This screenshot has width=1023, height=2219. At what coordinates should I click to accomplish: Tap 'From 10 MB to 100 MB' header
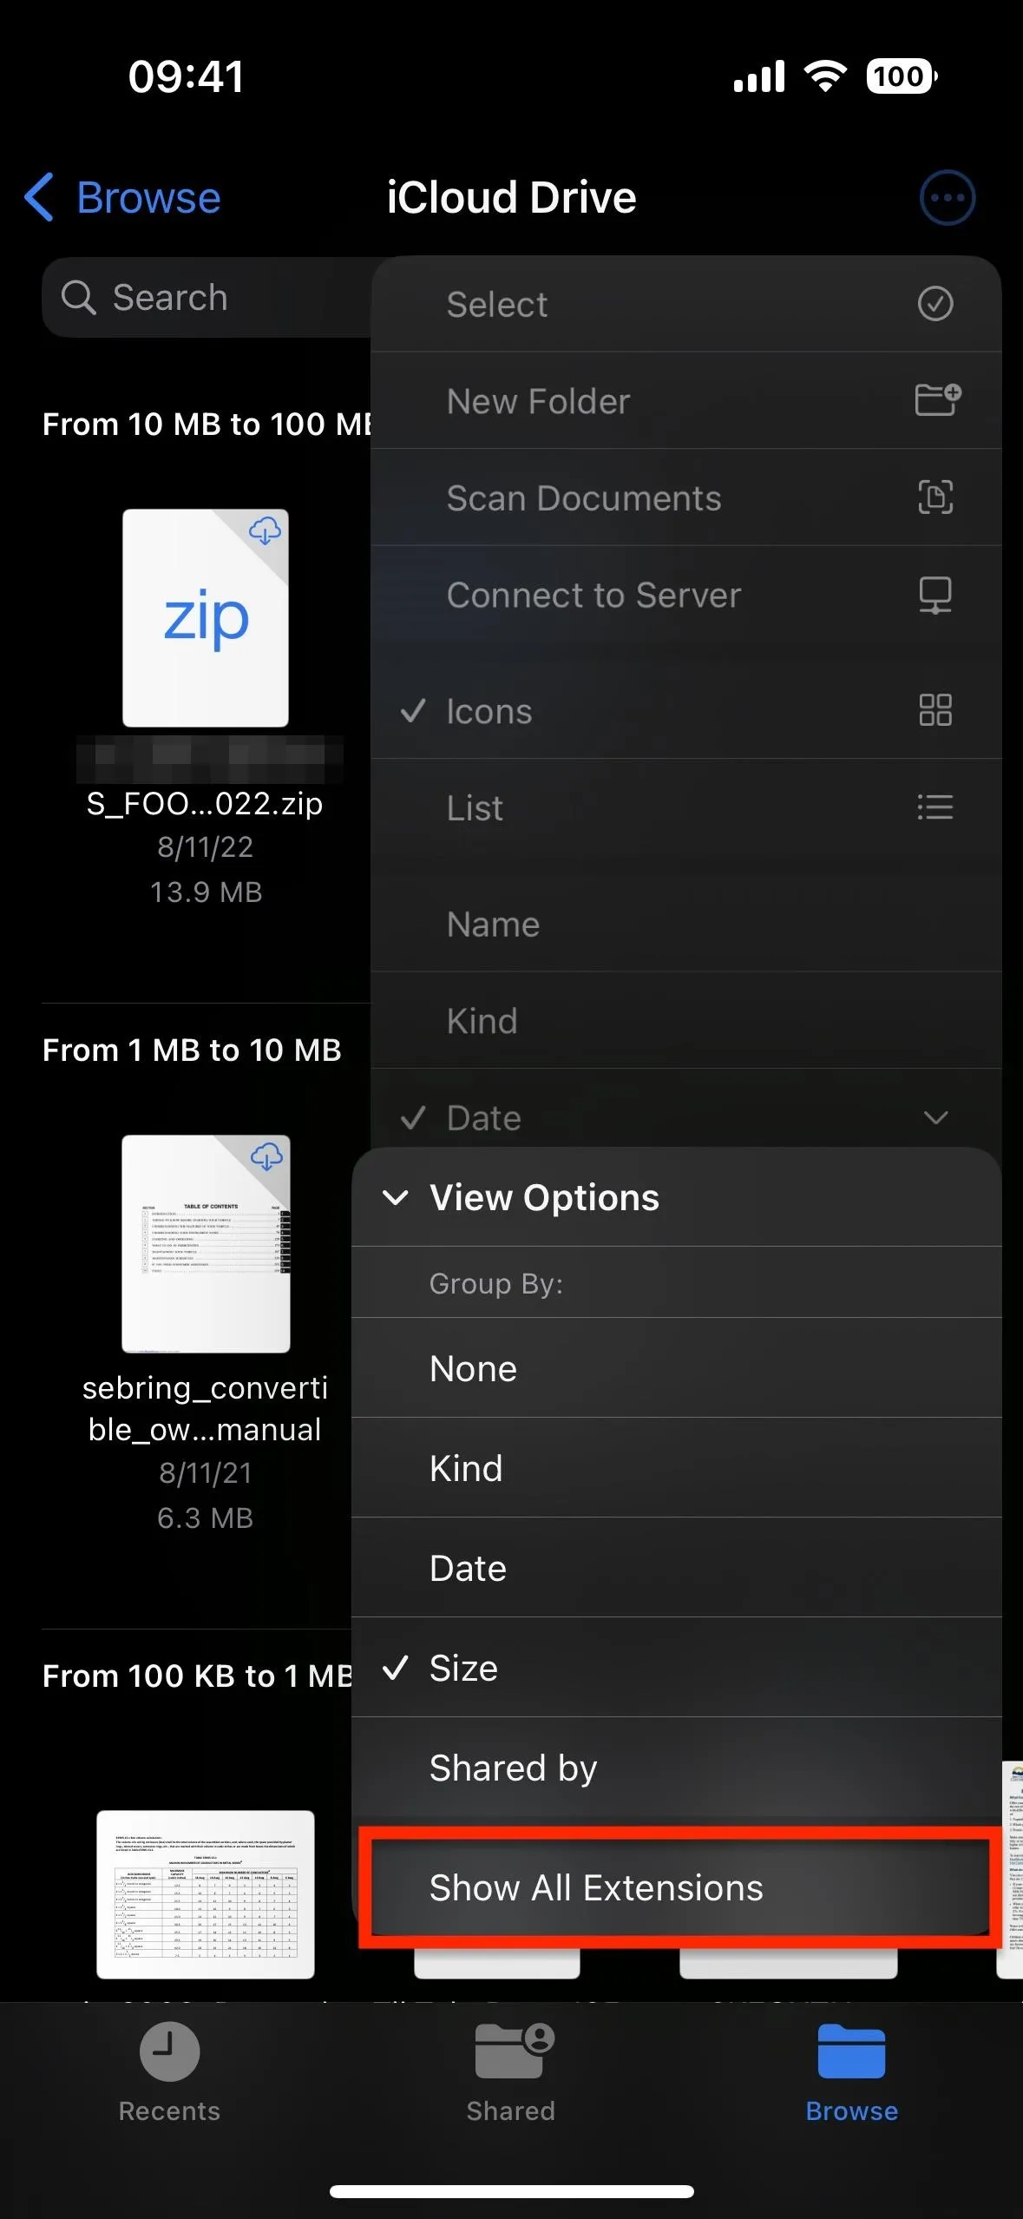coord(207,424)
